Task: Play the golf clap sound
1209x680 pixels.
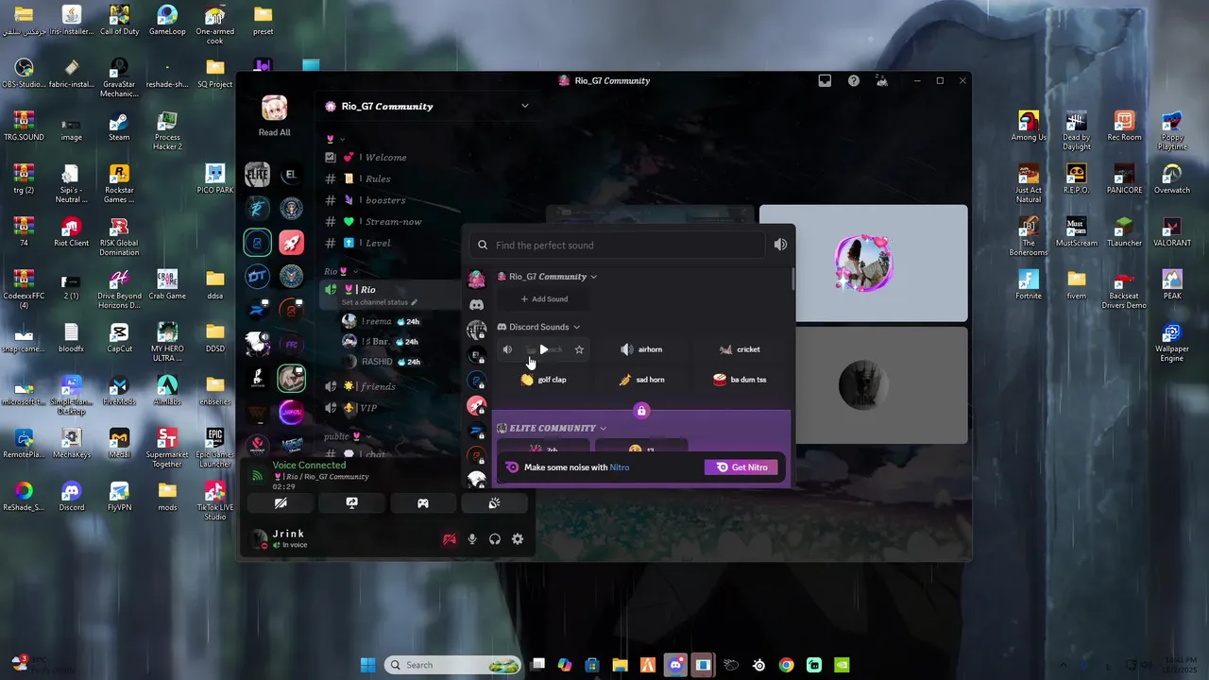Action: pyautogui.click(x=543, y=380)
